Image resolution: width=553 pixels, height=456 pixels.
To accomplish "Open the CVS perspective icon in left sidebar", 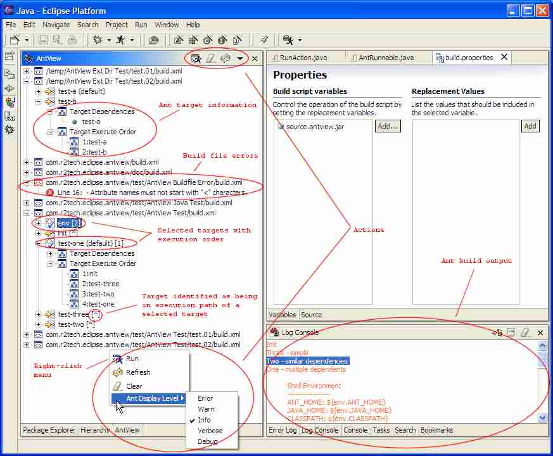I will point(10,115).
